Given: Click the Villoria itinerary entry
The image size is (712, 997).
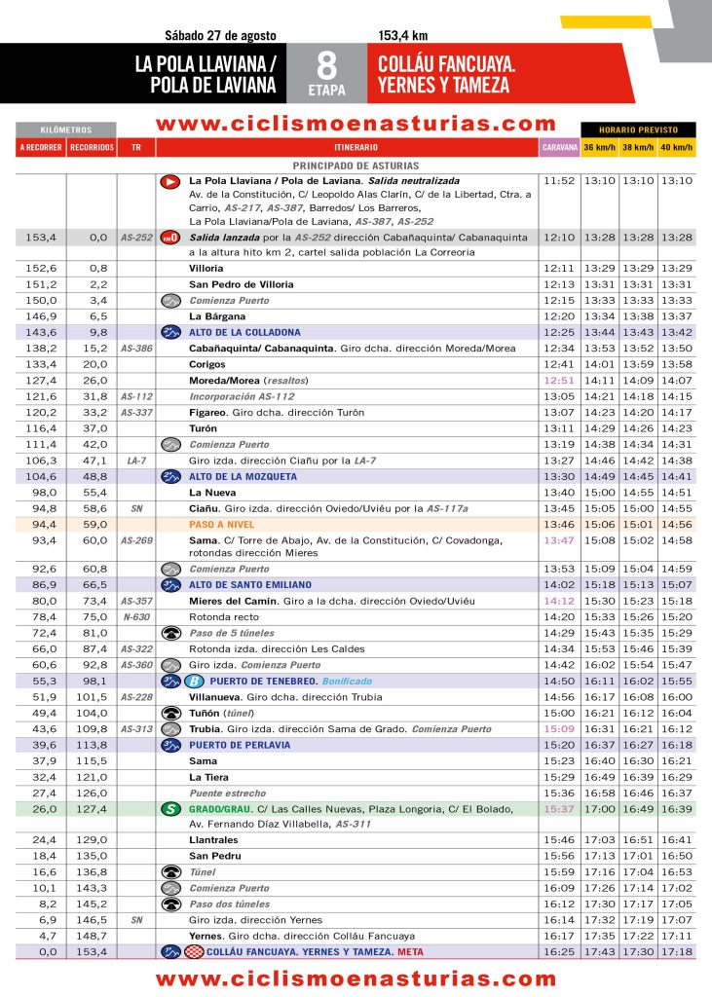Looking at the screenshot, I should (206, 269).
